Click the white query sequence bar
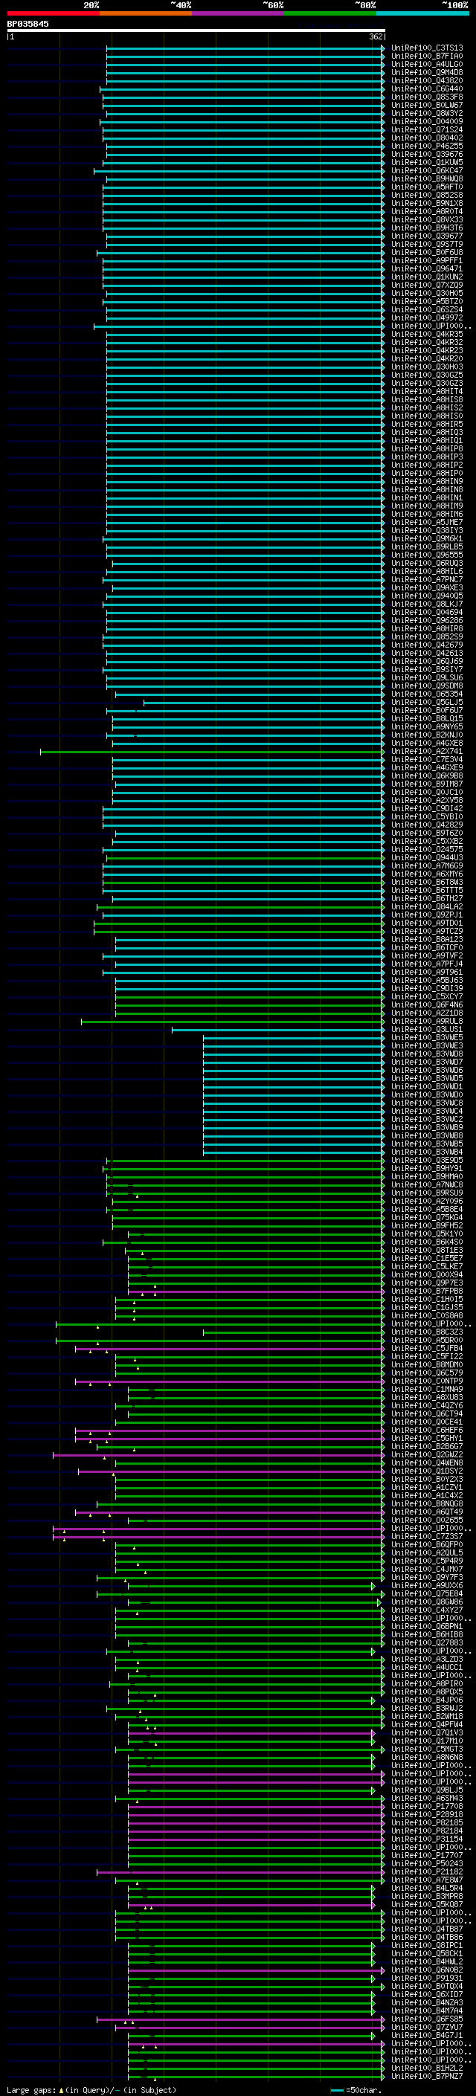 click(196, 30)
